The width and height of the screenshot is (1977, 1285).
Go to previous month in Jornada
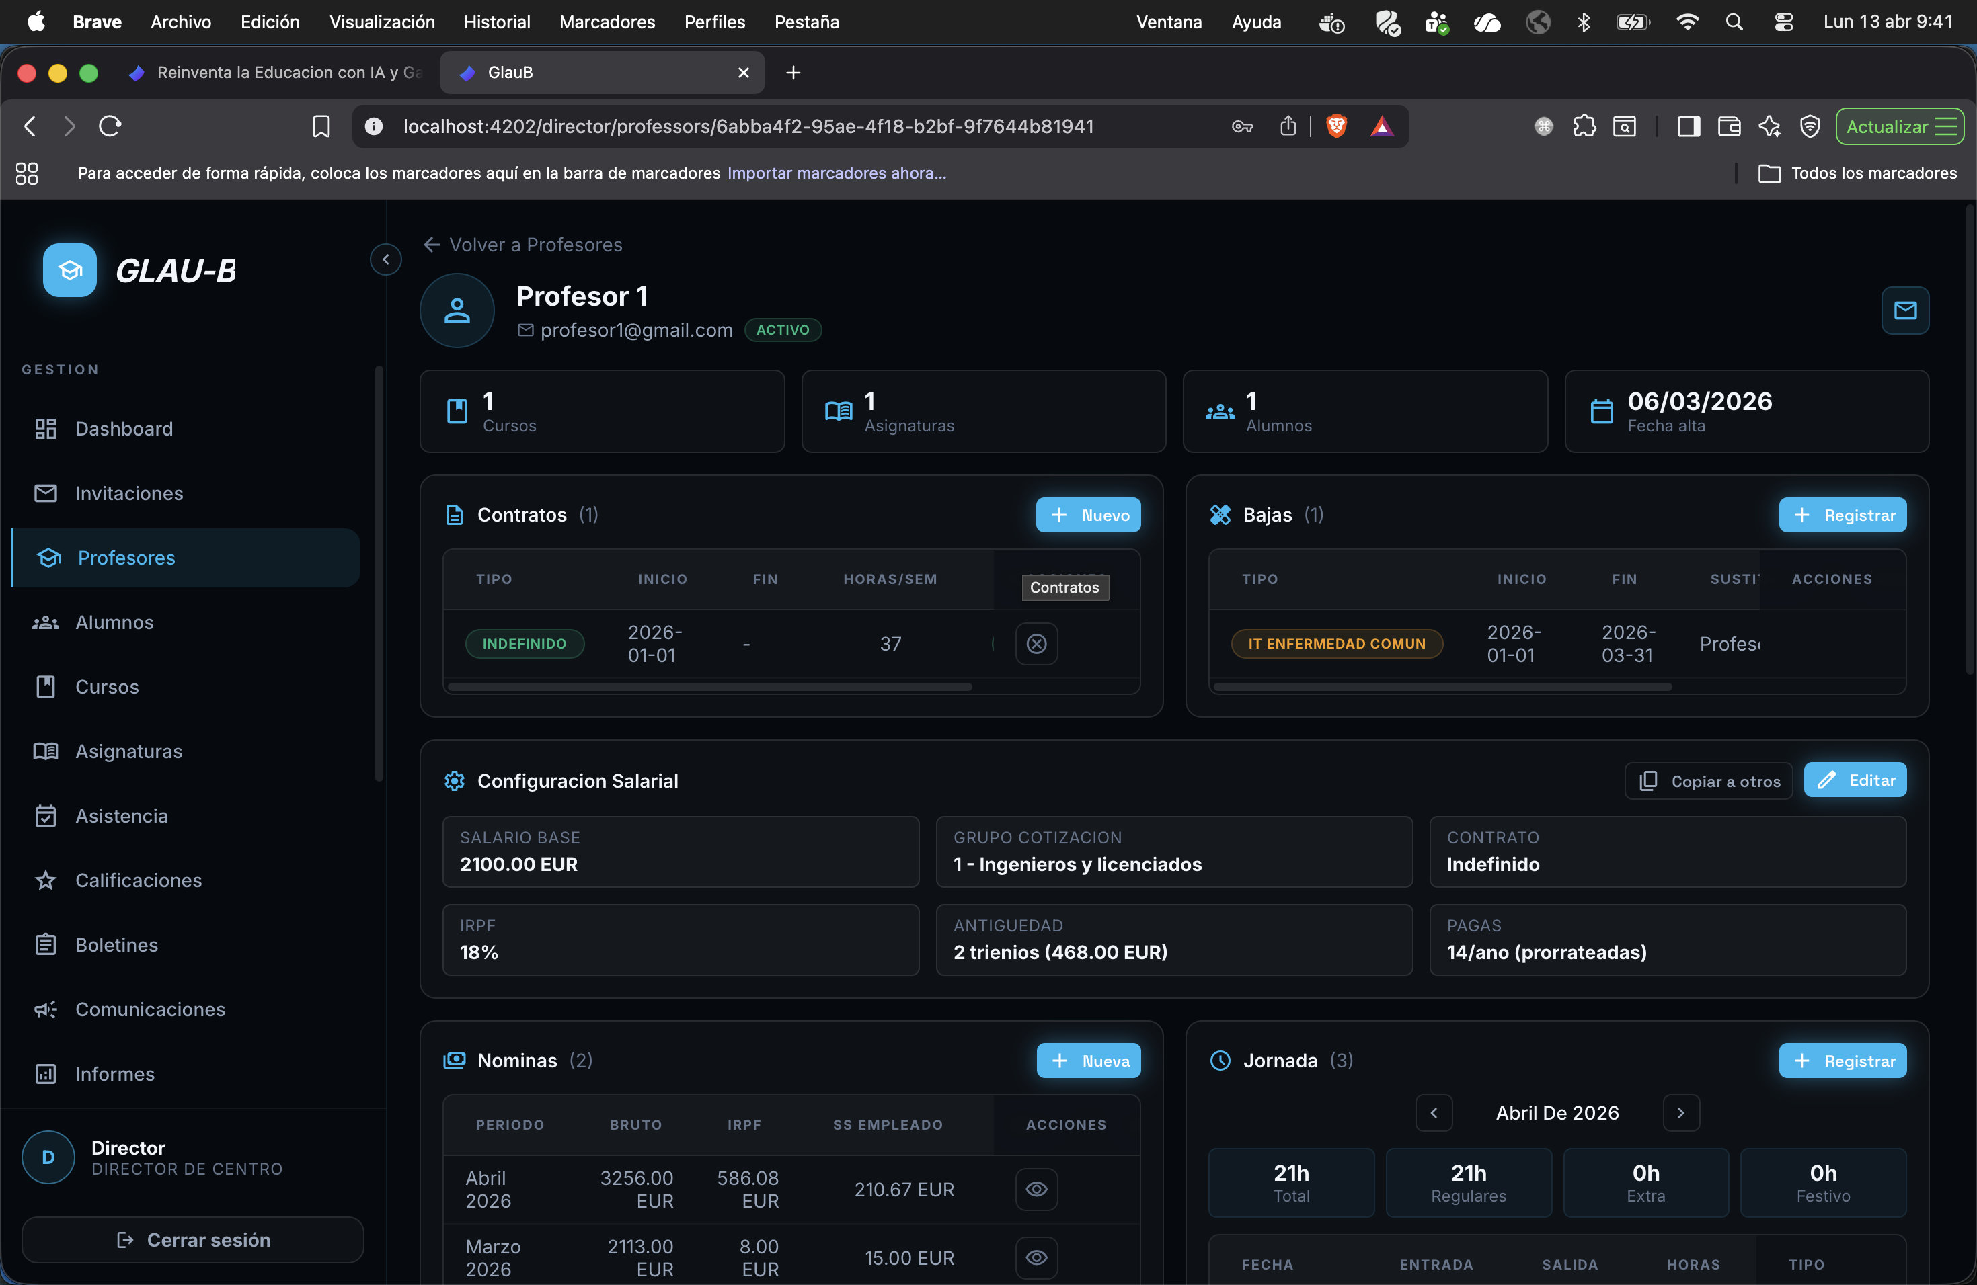tap(1434, 1112)
